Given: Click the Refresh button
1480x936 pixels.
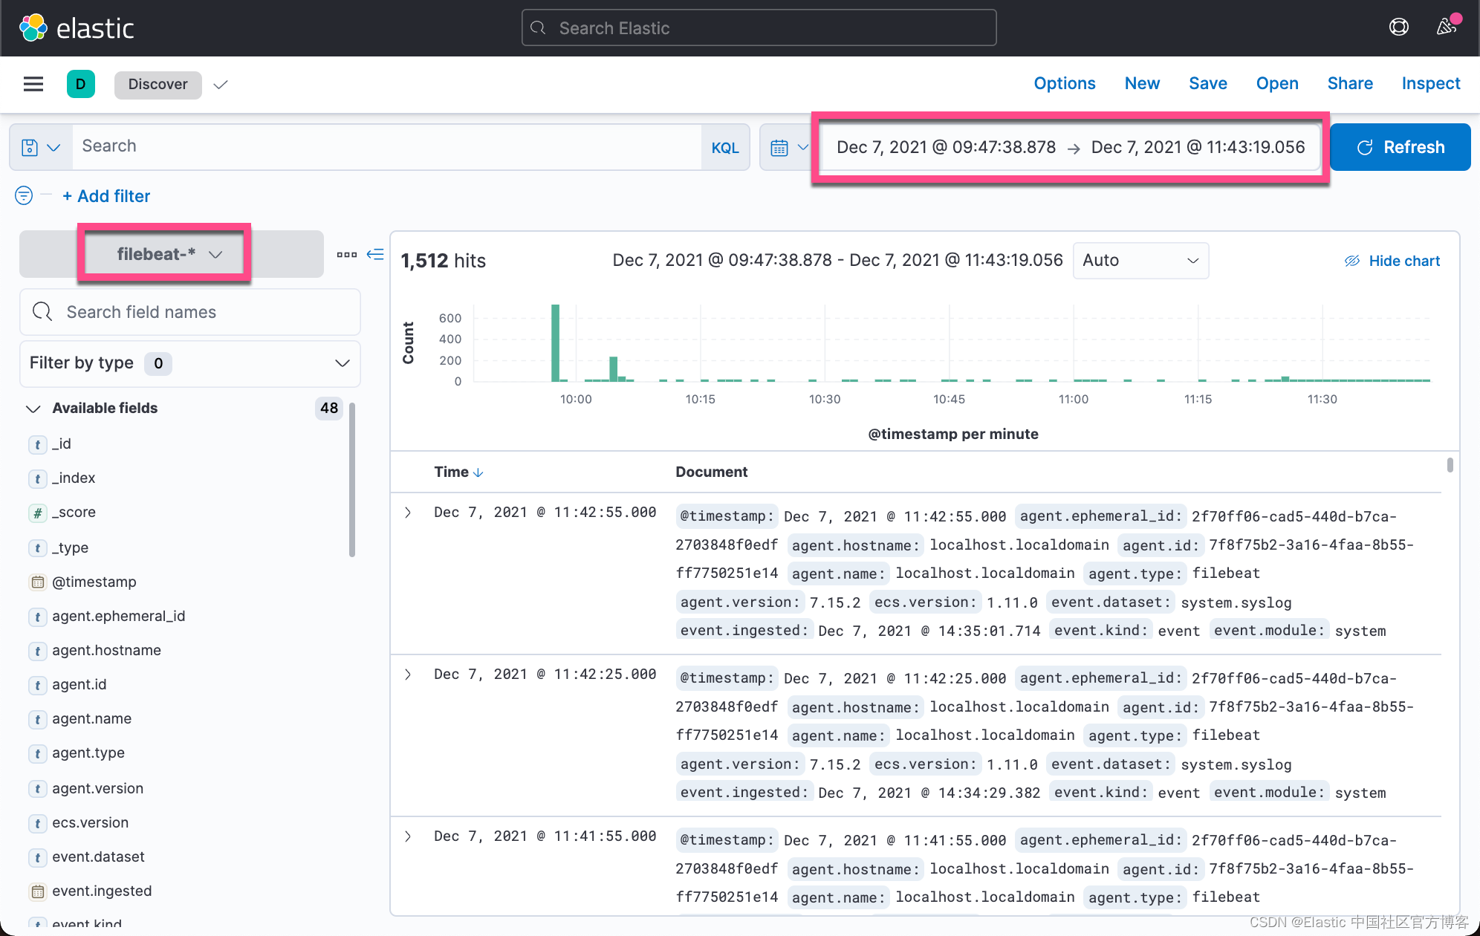Looking at the screenshot, I should (1400, 147).
